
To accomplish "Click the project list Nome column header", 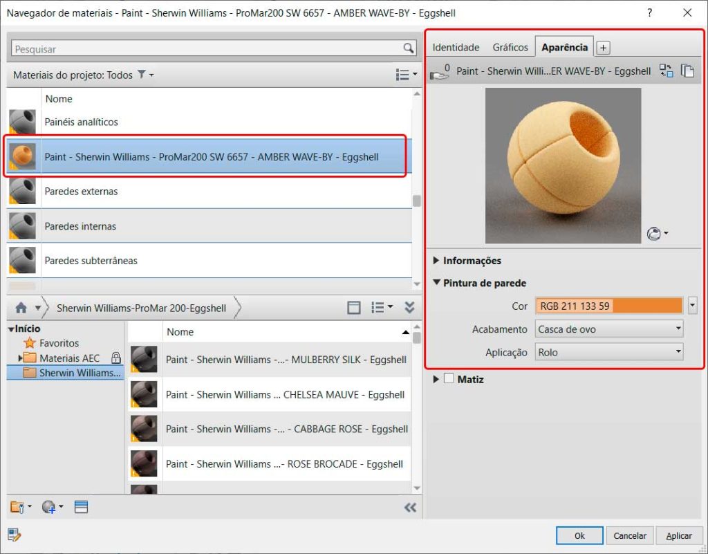I will click(x=227, y=98).
